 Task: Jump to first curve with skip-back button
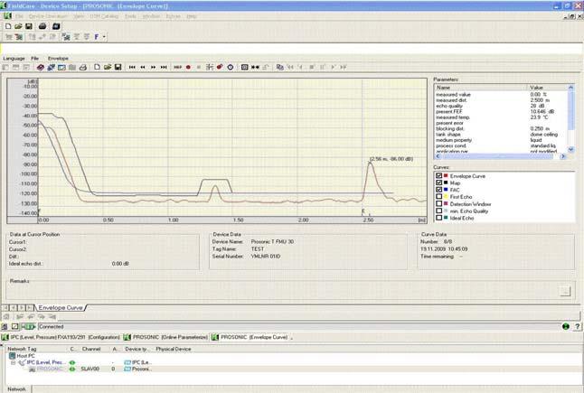132,67
